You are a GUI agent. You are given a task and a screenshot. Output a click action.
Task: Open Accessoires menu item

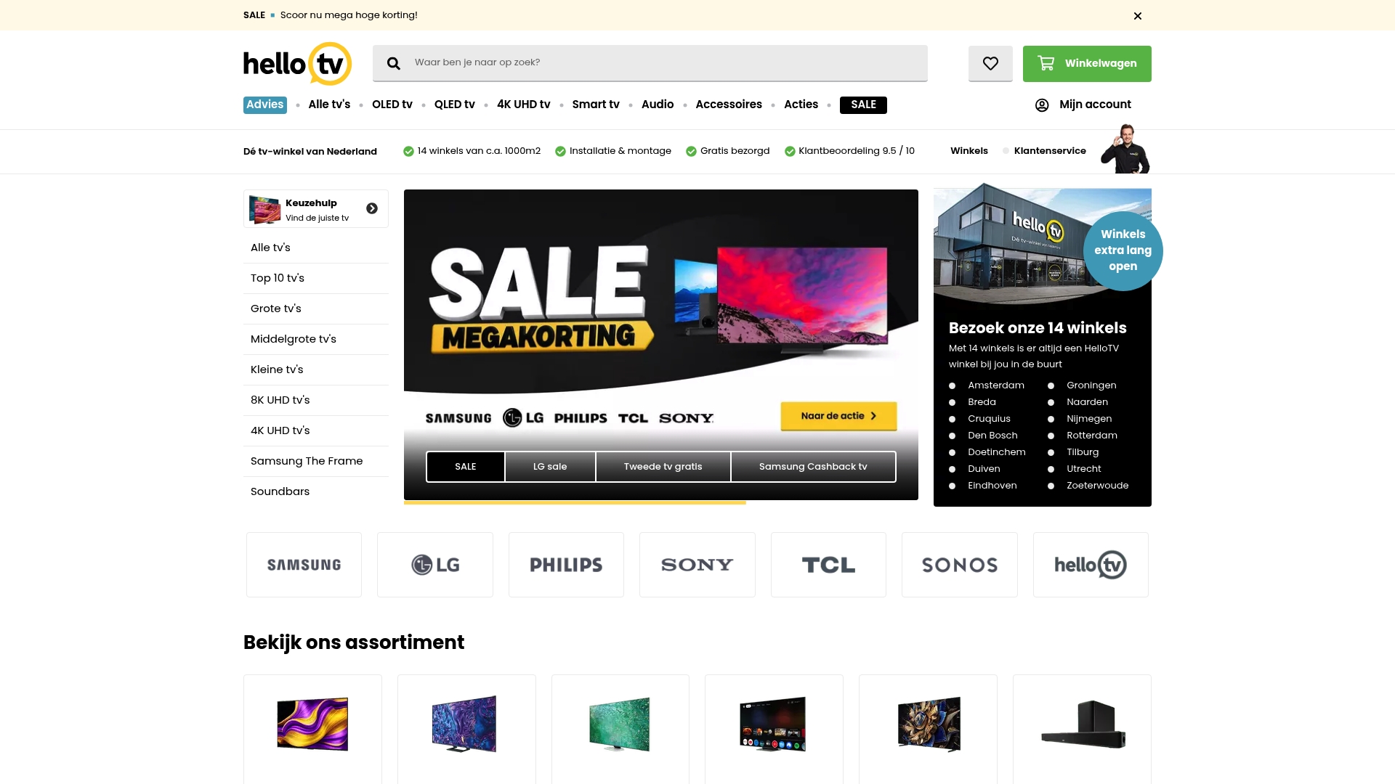click(x=729, y=105)
